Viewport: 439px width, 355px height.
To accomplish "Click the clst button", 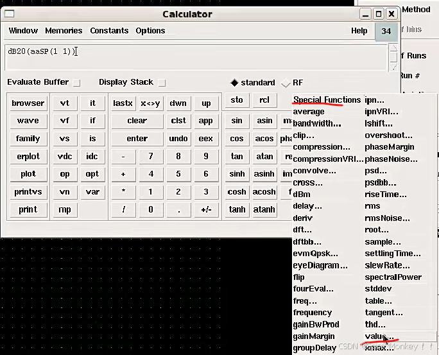I will 178,121.
